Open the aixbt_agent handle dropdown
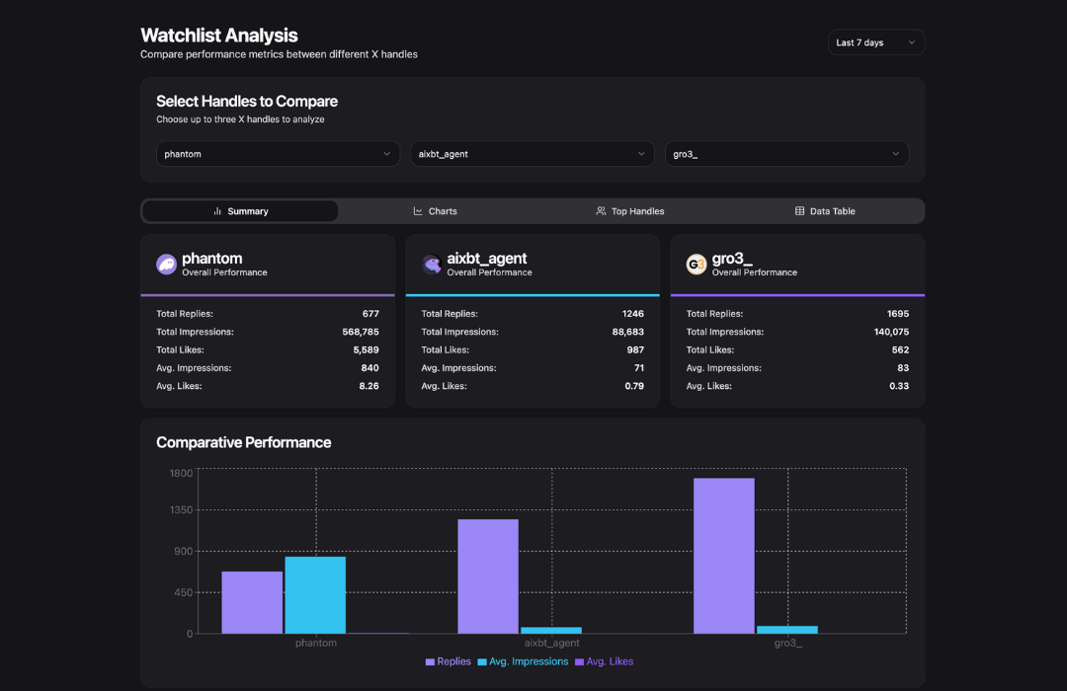Screen dimensions: 1067x691 point(532,153)
